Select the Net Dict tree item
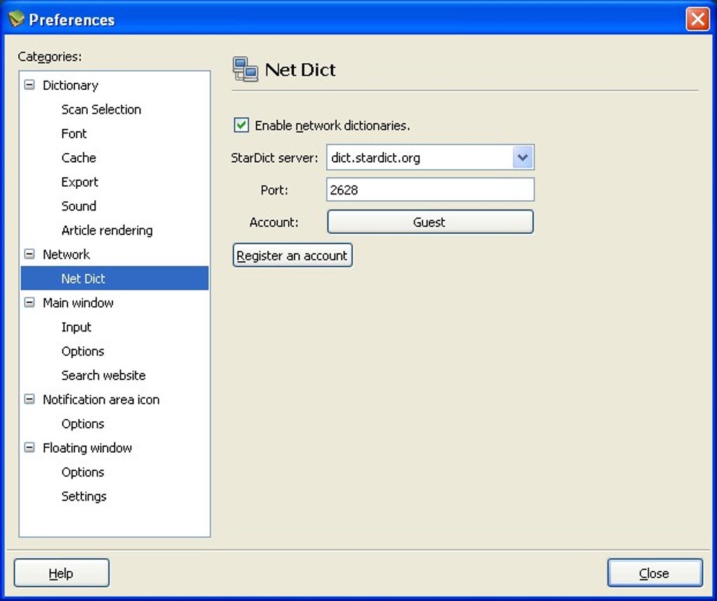 (x=115, y=278)
